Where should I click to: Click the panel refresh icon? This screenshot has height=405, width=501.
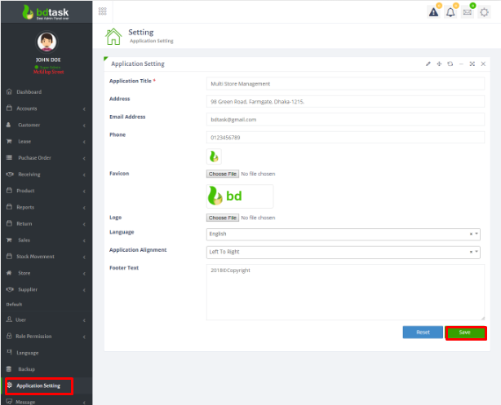click(x=450, y=64)
